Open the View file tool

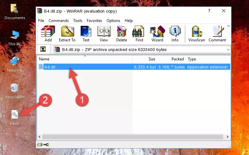click(x=104, y=34)
